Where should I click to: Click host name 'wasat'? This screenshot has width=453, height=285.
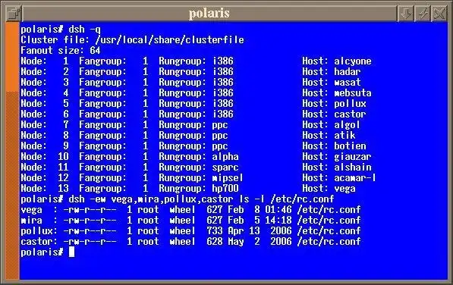click(x=348, y=82)
